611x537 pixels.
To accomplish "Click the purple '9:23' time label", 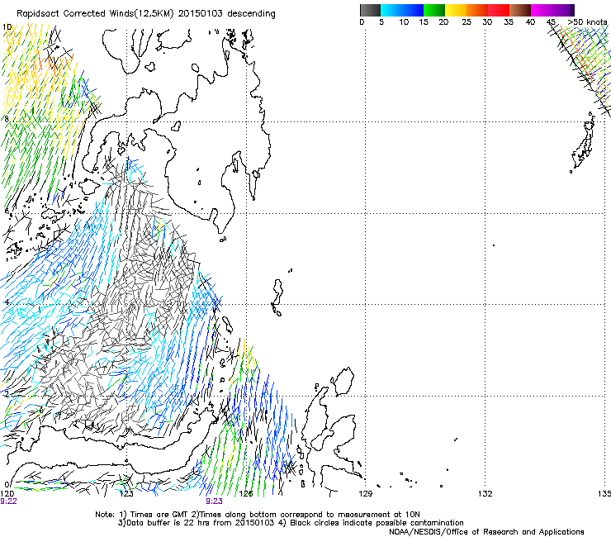I will [215, 501].
